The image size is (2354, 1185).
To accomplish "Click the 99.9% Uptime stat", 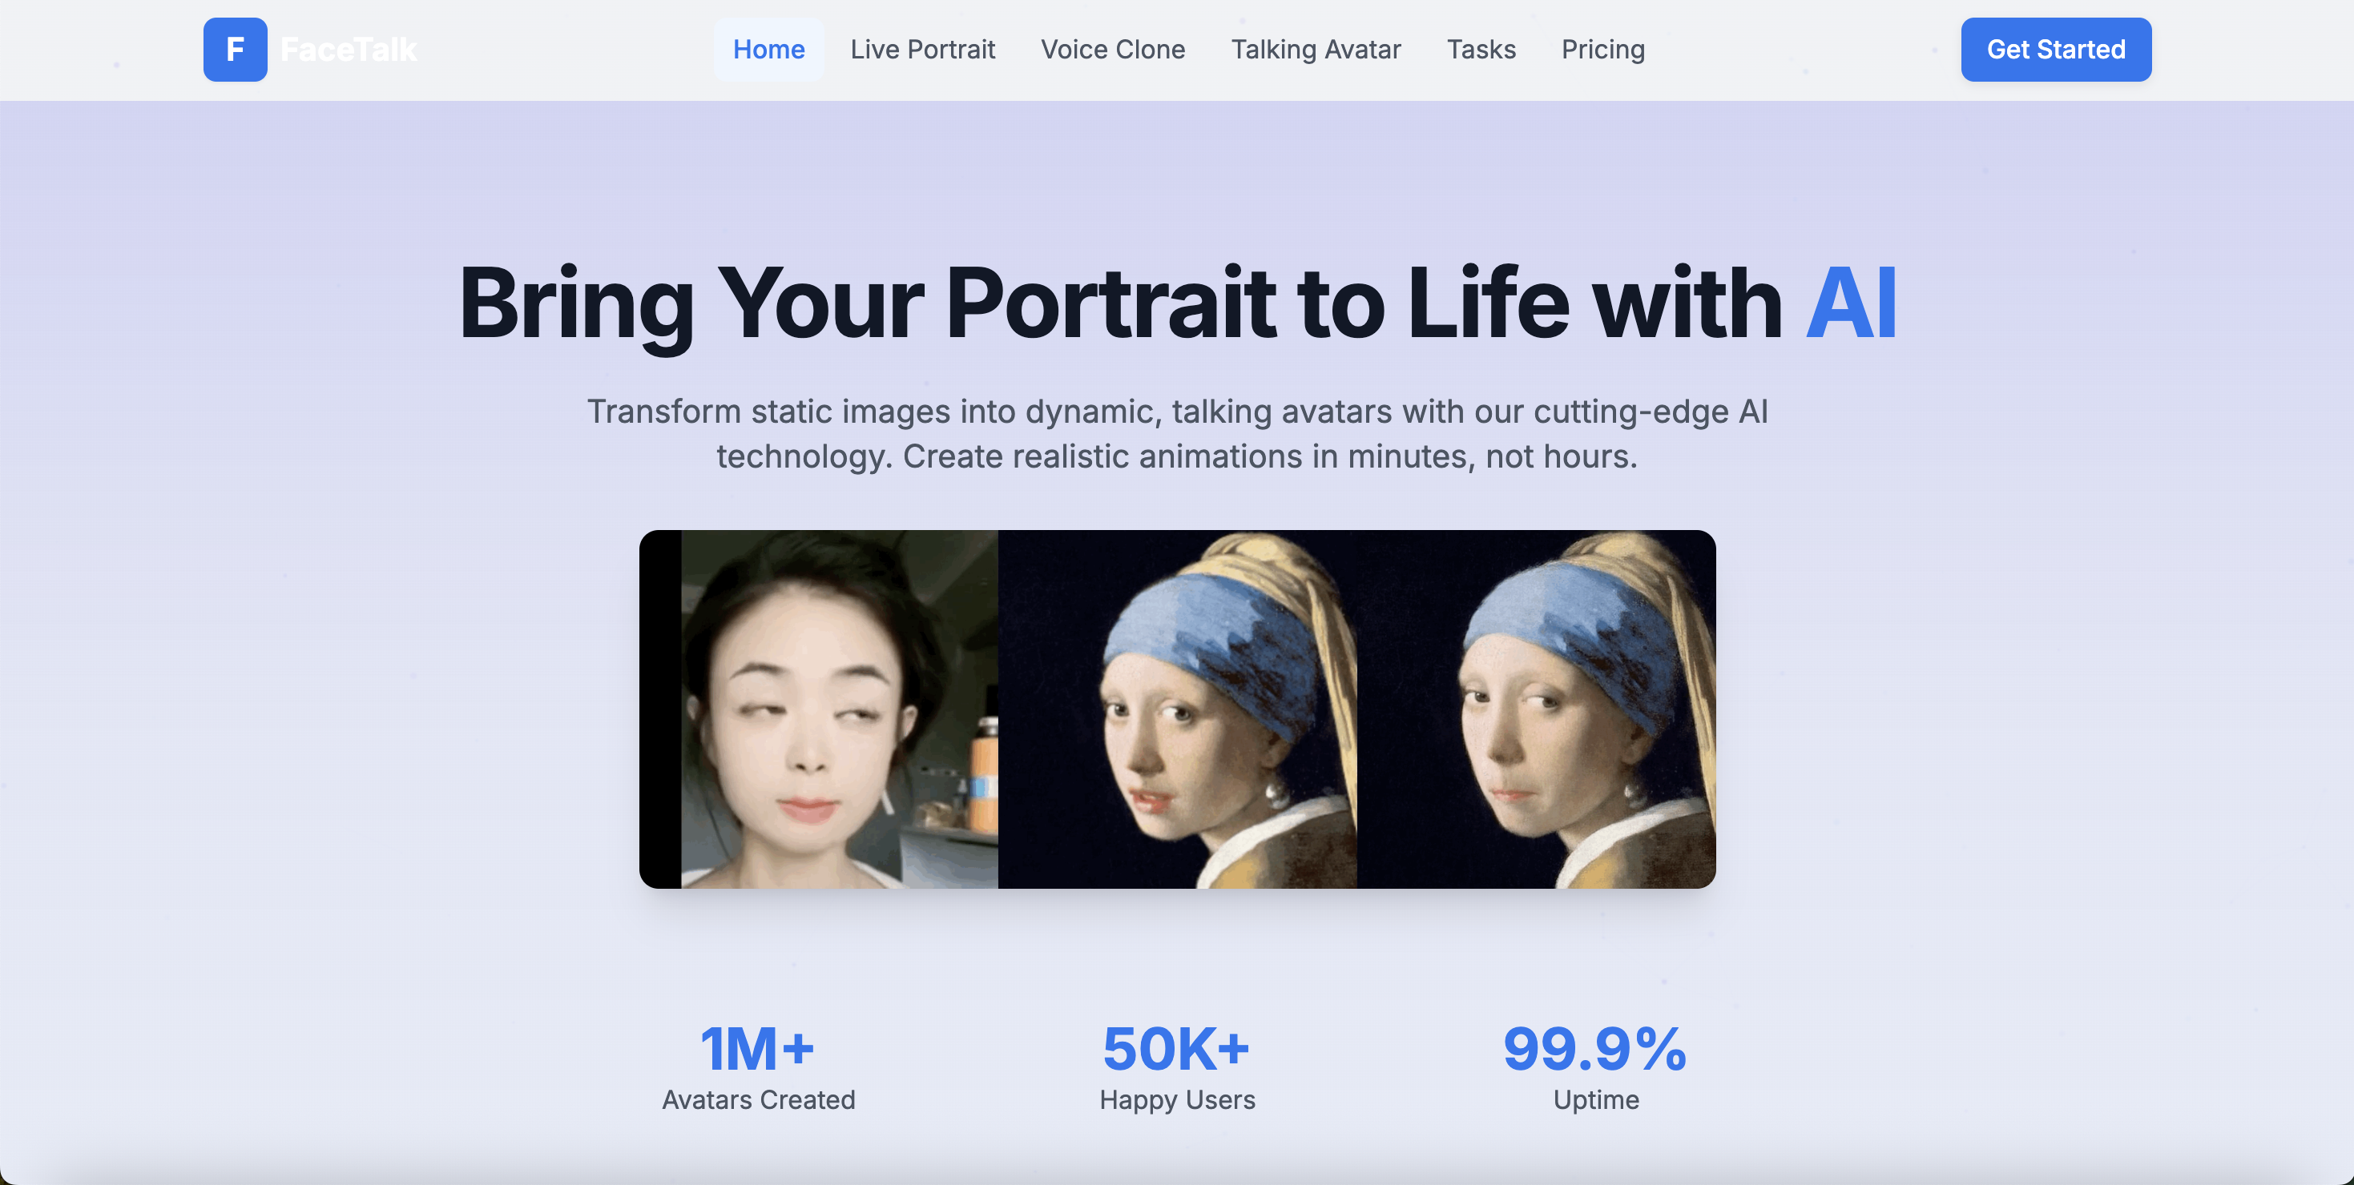I will tap(1594, 1050).
